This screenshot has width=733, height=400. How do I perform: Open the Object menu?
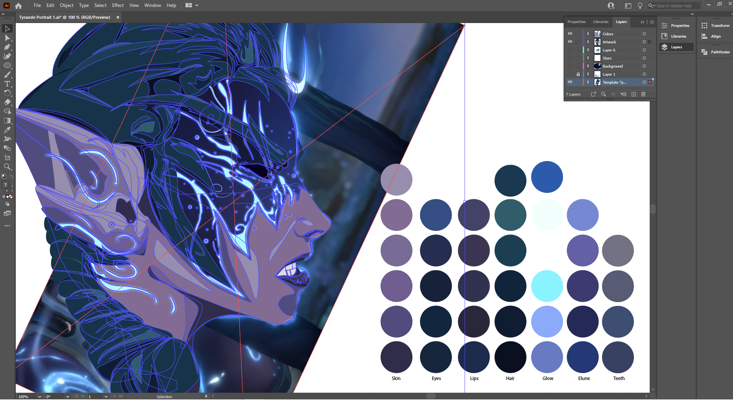point(66,5)
